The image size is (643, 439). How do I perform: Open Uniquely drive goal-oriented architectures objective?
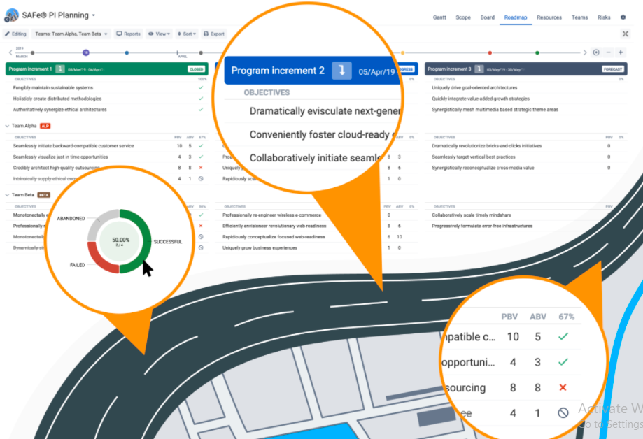pyautogui.click(x=474, y=87)
